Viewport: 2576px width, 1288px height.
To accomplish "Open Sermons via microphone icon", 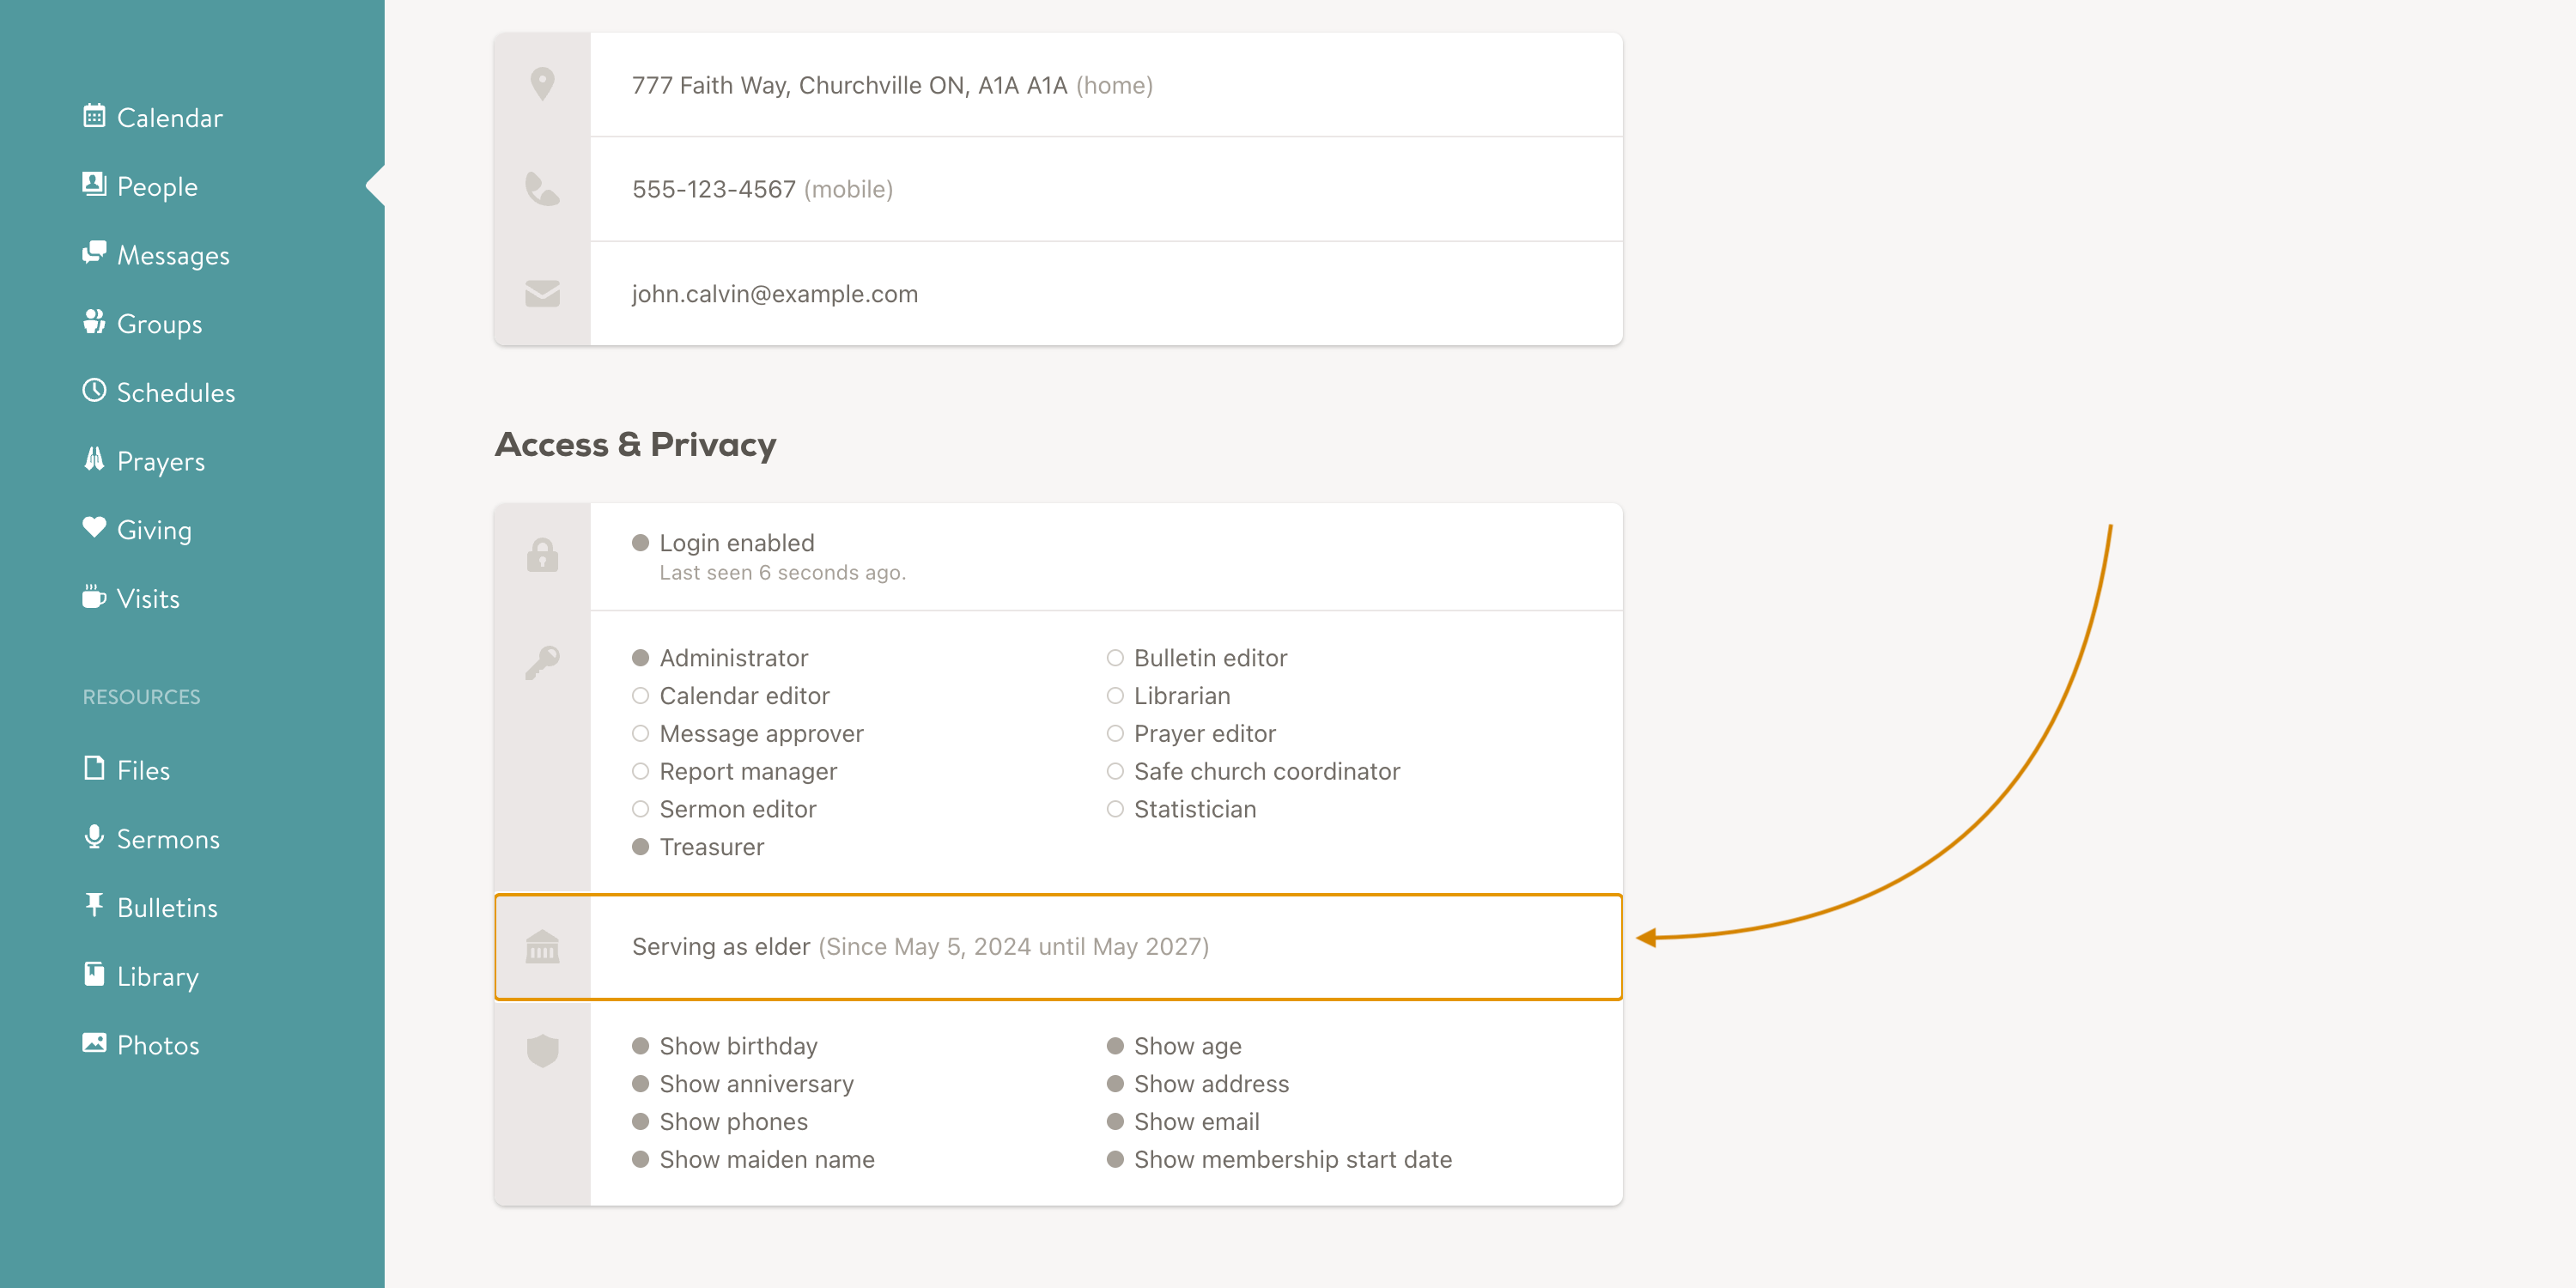I will [94, 837].
